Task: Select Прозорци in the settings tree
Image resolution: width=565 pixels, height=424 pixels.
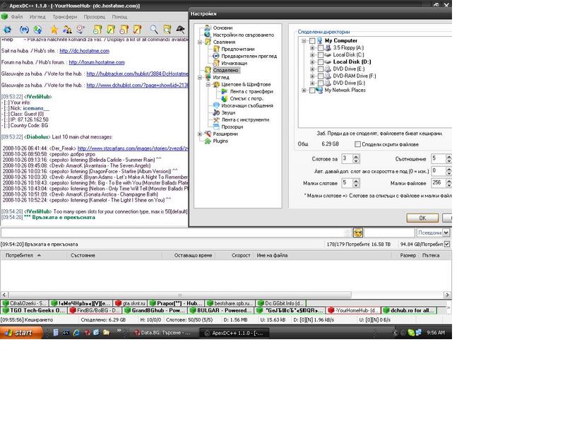Action: (232, 127)
